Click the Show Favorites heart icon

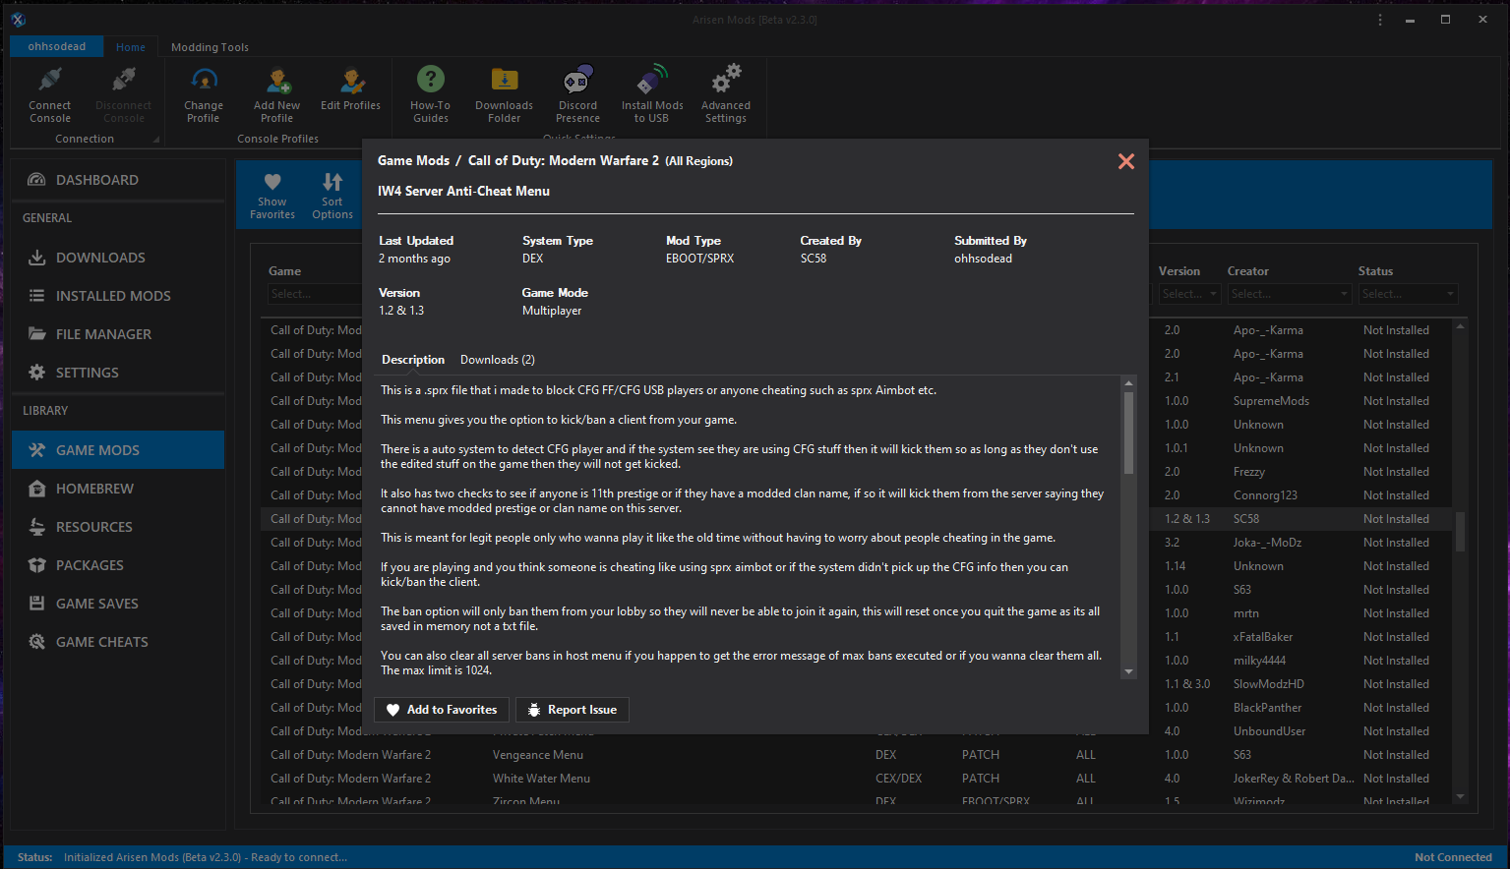[x=272, y=182]
